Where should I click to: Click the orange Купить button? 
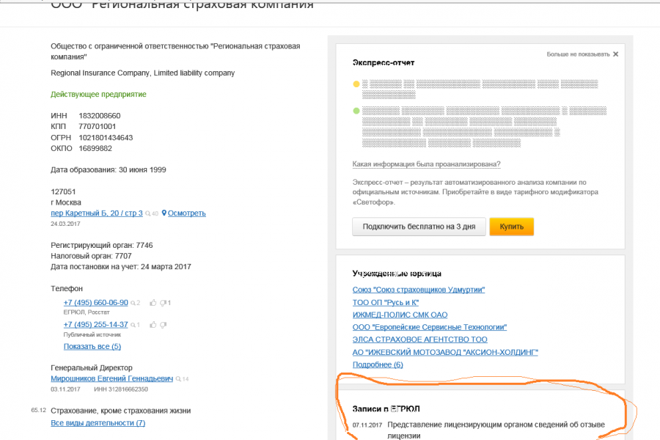pos(511,227)
